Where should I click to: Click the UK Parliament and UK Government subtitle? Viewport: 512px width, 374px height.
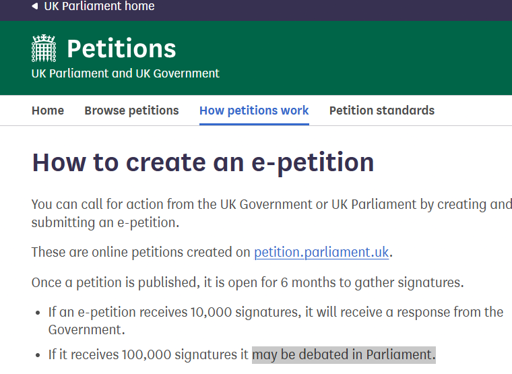(x=125, y=73)
